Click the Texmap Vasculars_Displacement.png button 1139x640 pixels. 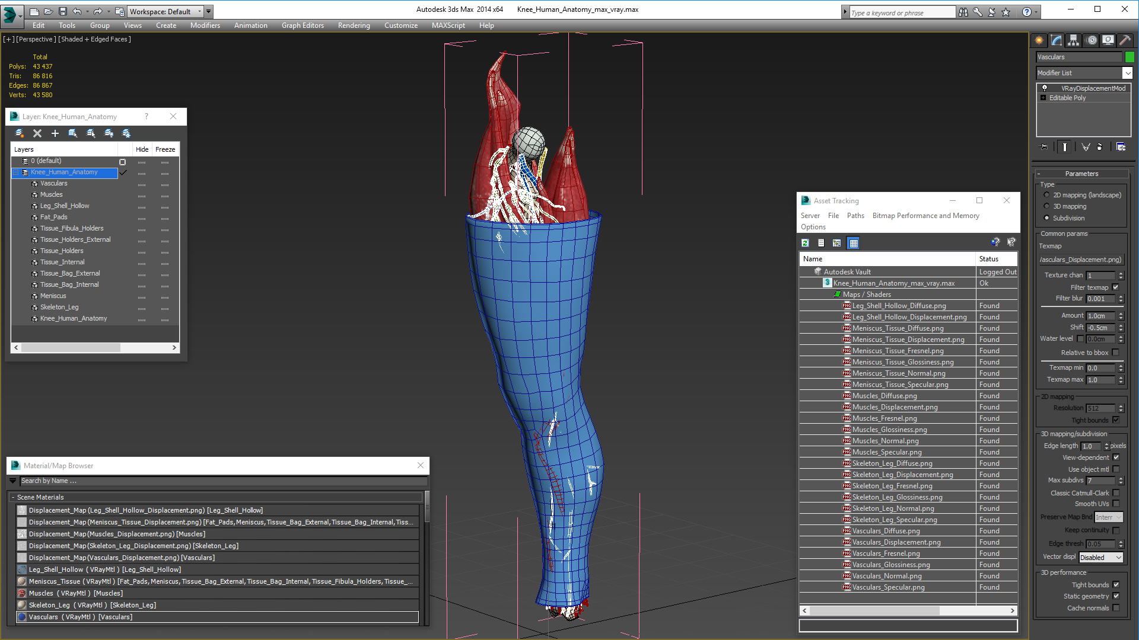coord(1081,260)
